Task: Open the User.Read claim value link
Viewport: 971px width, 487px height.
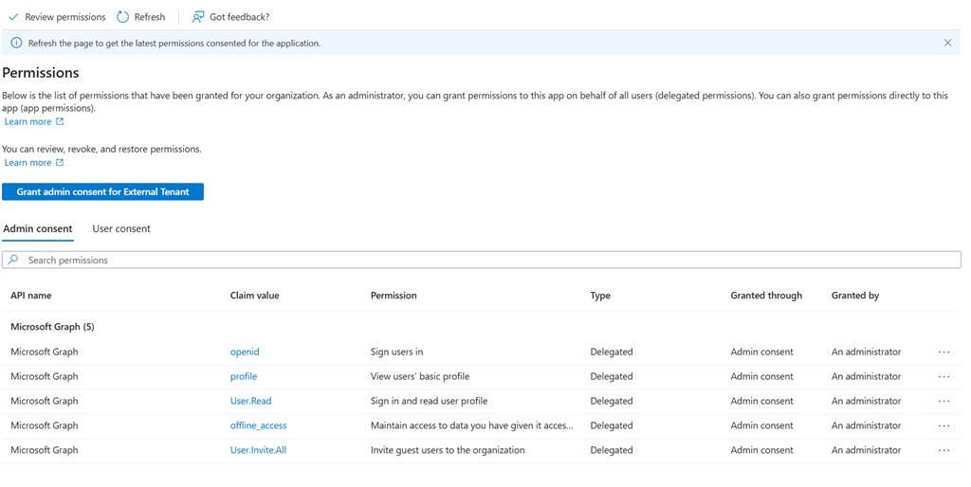Action: [251, 401]
